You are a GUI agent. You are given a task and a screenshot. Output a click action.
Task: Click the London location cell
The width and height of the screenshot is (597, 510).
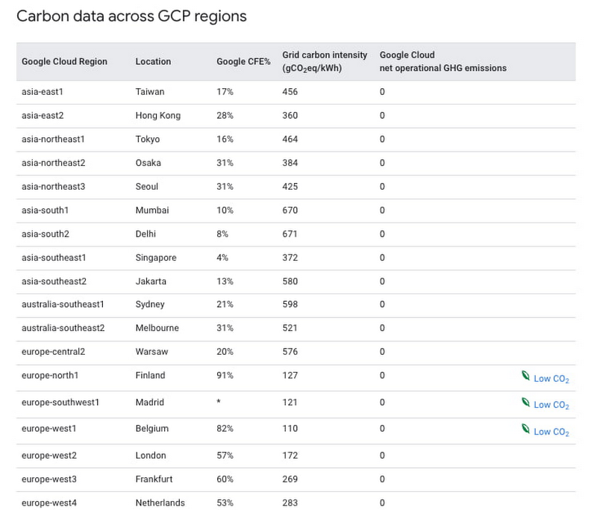pos(151,455)
